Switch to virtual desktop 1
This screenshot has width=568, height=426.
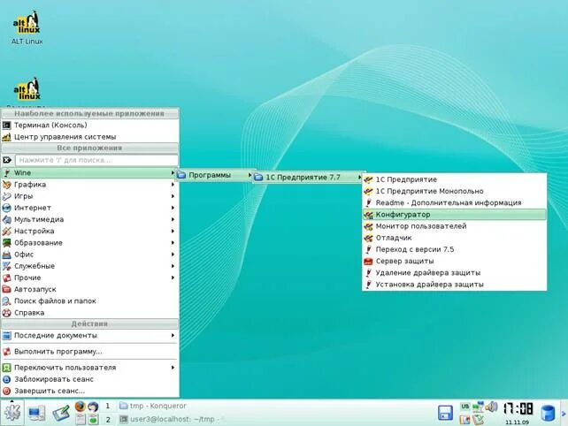pos(108,406)
